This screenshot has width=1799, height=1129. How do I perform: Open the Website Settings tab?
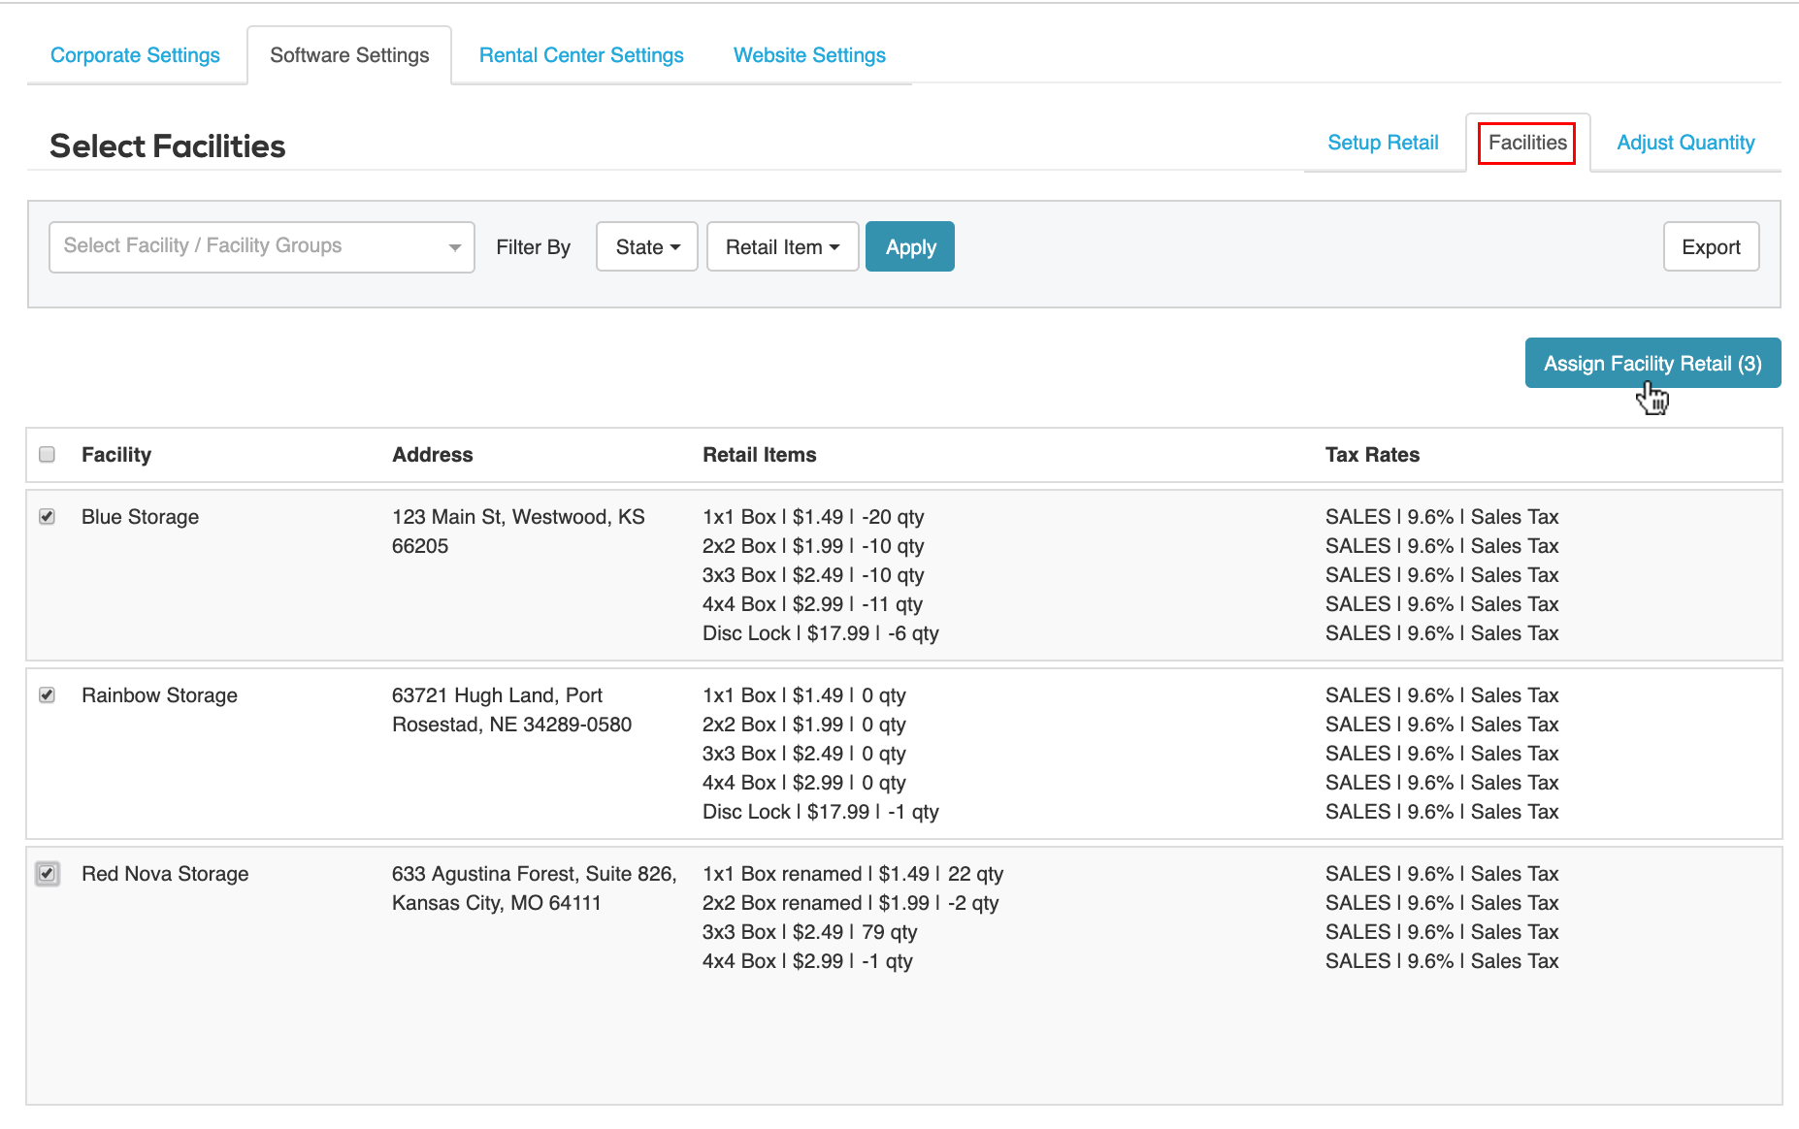point(809,55)
